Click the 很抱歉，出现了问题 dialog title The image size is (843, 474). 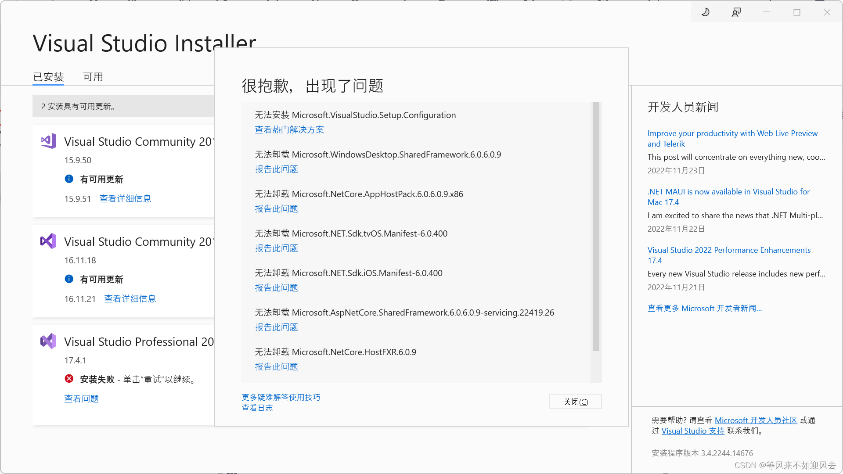(x=313, y=86)
